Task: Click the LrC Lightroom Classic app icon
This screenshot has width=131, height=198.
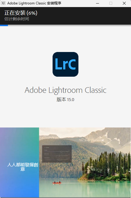Action: click(x=65, y=64)
